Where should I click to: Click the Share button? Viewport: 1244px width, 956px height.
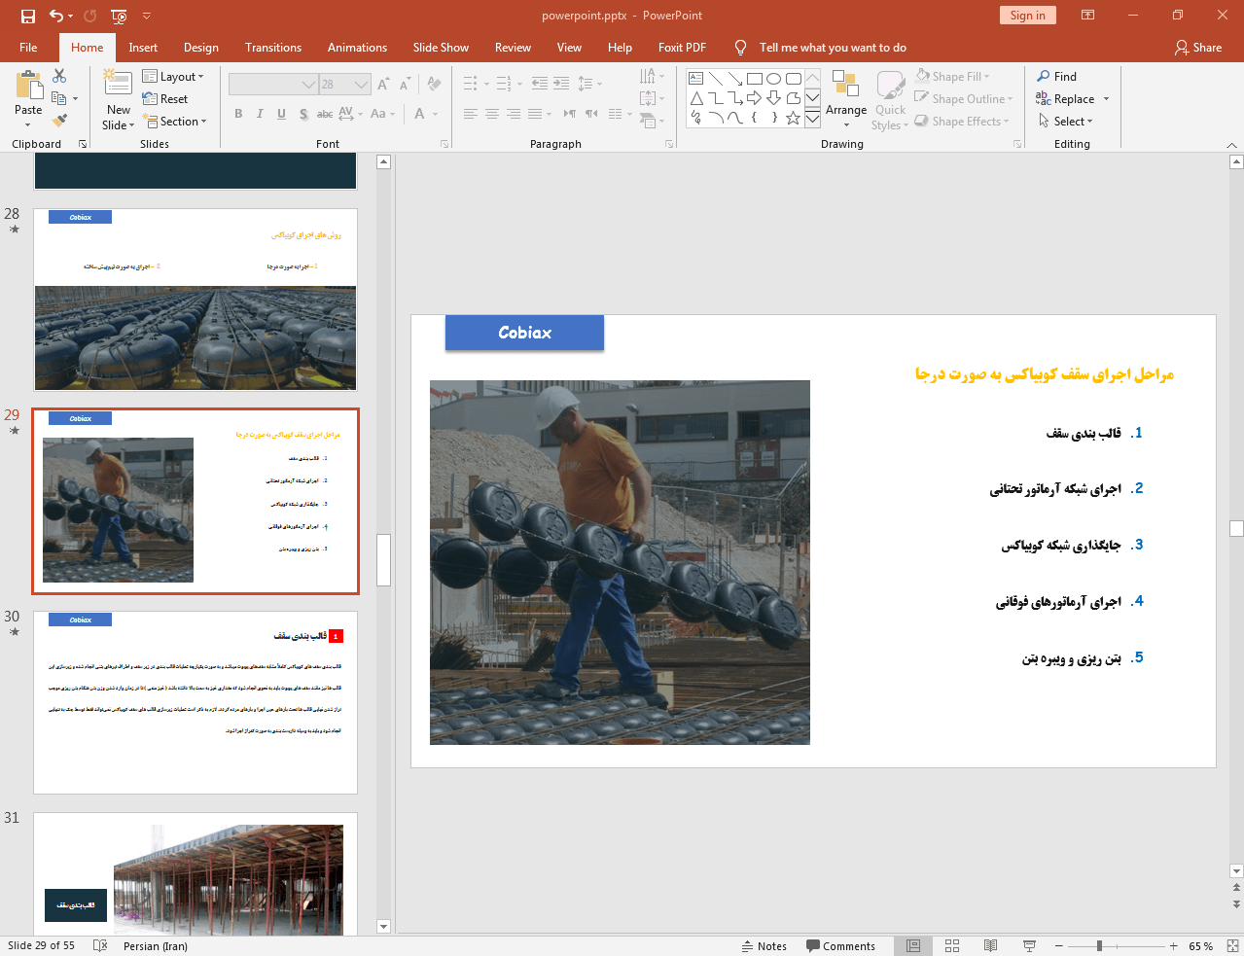coord(1198,48)
